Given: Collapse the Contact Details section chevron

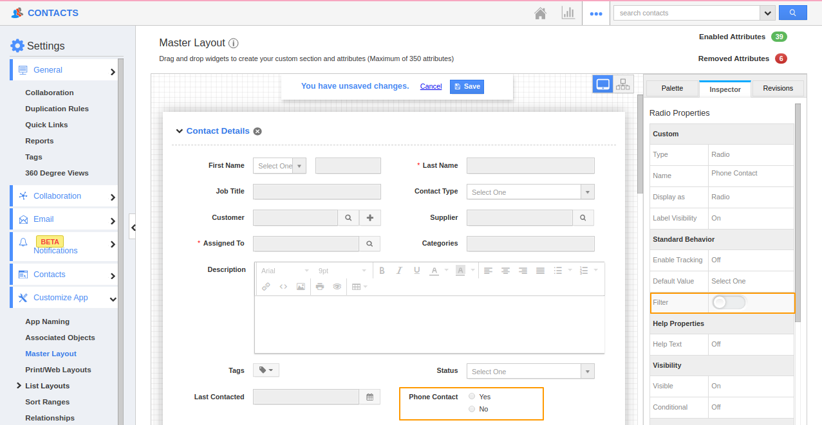Looking at the screenshot, I should [x=180, y=131].
